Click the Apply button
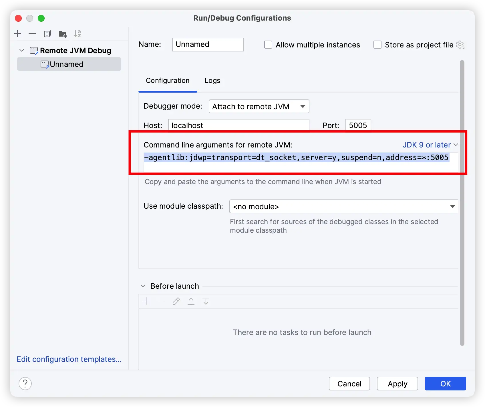 coord(397,384)
